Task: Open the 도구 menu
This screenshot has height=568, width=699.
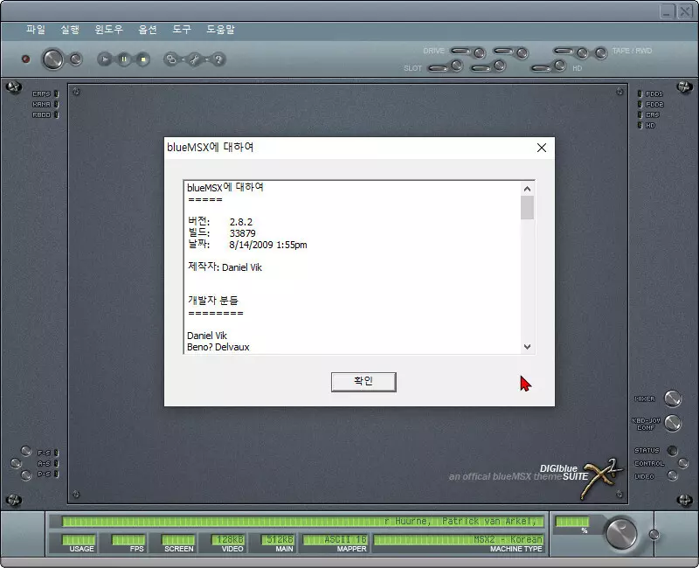Action: click(x=182, y=30)
